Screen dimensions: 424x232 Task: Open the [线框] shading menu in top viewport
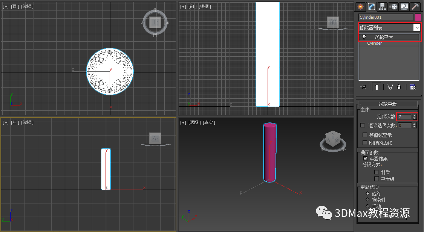(x=27, y=6)
